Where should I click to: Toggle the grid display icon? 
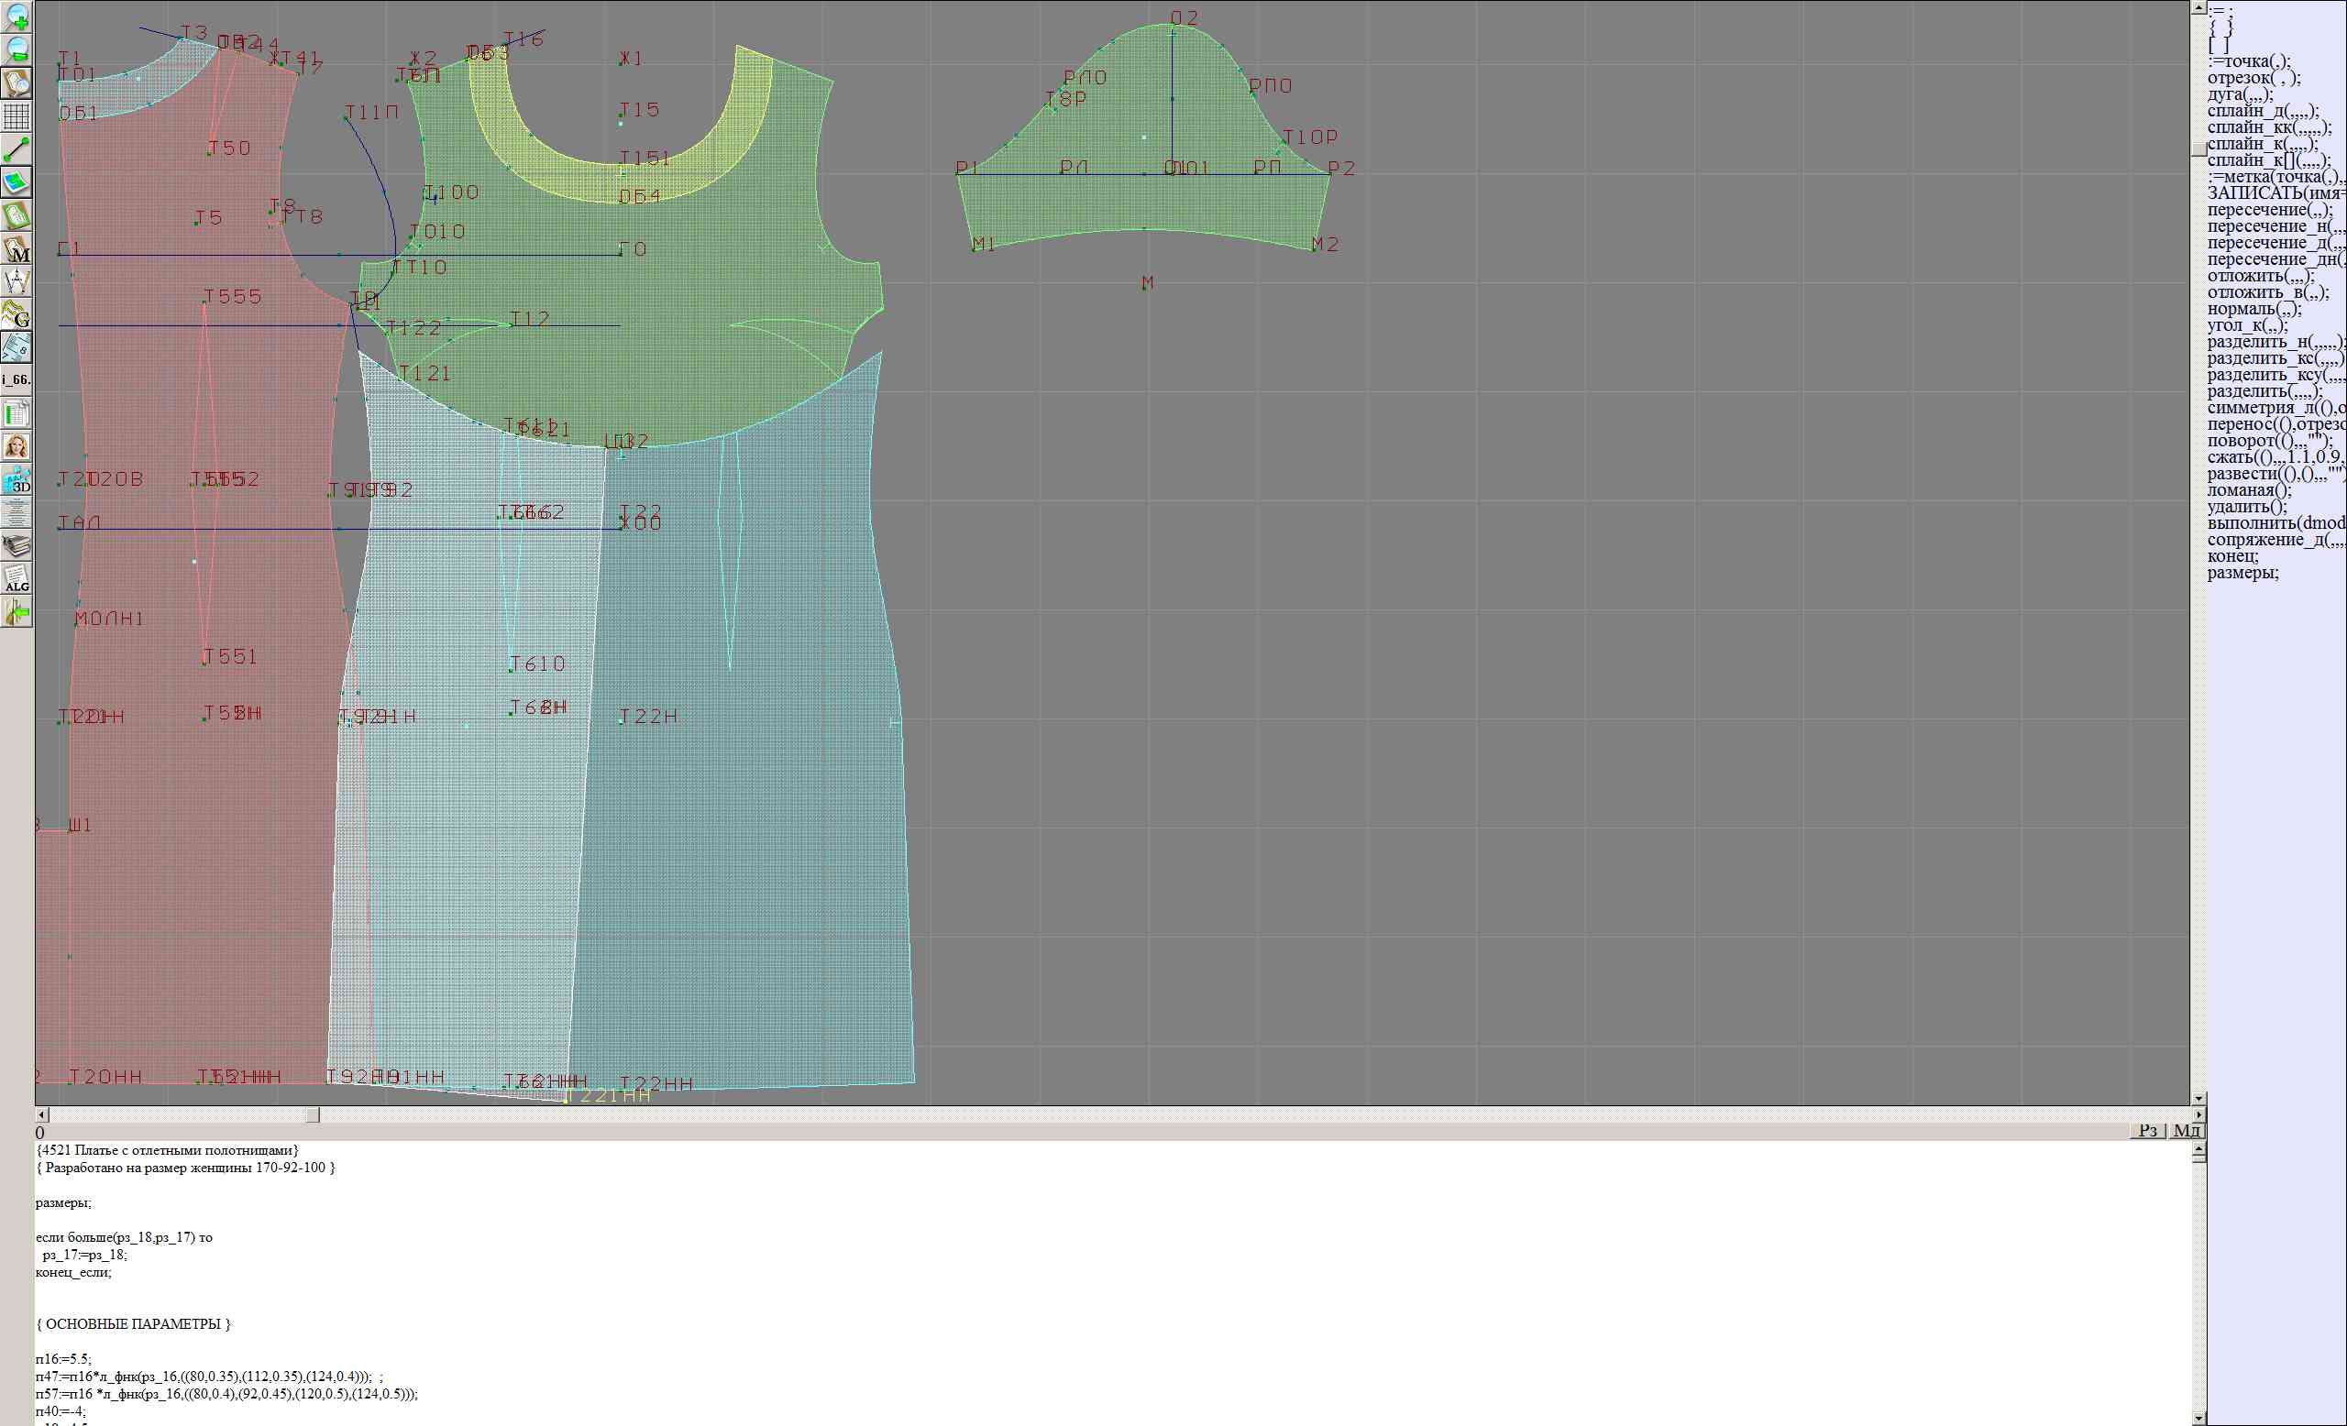coord(17,116)
